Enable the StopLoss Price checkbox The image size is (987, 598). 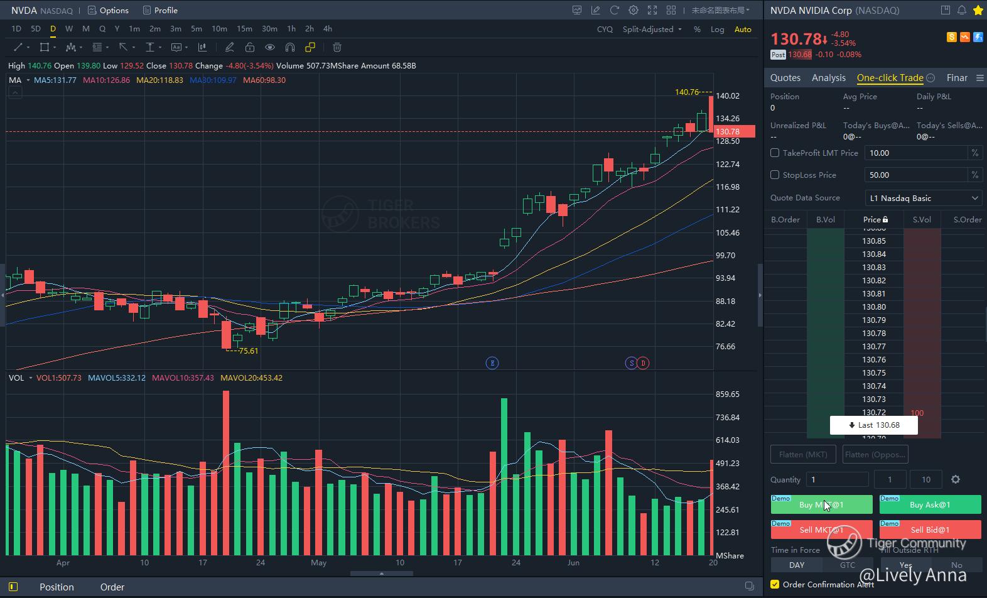click(775, 175)
